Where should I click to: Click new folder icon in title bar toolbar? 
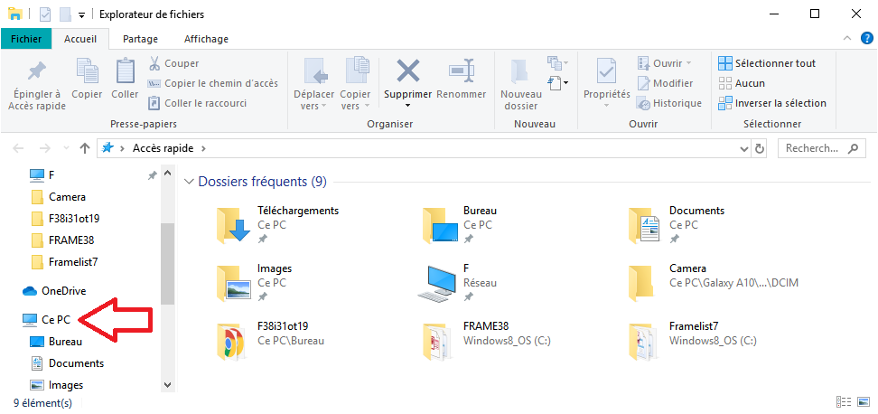66,14
